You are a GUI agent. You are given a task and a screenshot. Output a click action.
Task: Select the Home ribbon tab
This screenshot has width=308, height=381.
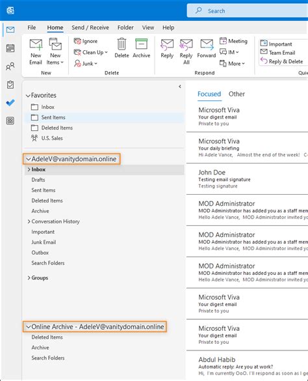(x=55, y=27)
